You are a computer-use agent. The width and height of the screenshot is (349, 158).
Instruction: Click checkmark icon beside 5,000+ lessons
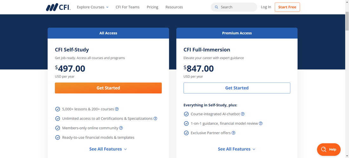(x=57, y=109)
